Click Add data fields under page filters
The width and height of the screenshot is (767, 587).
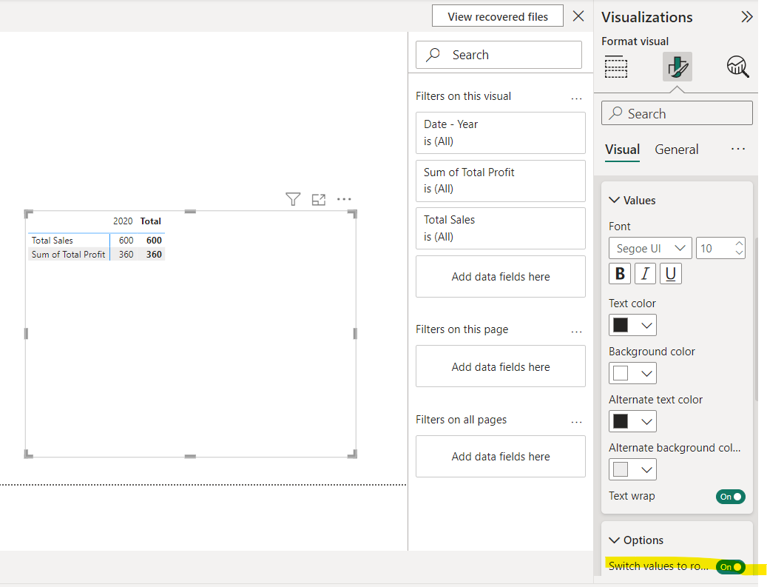pos(501,366)
